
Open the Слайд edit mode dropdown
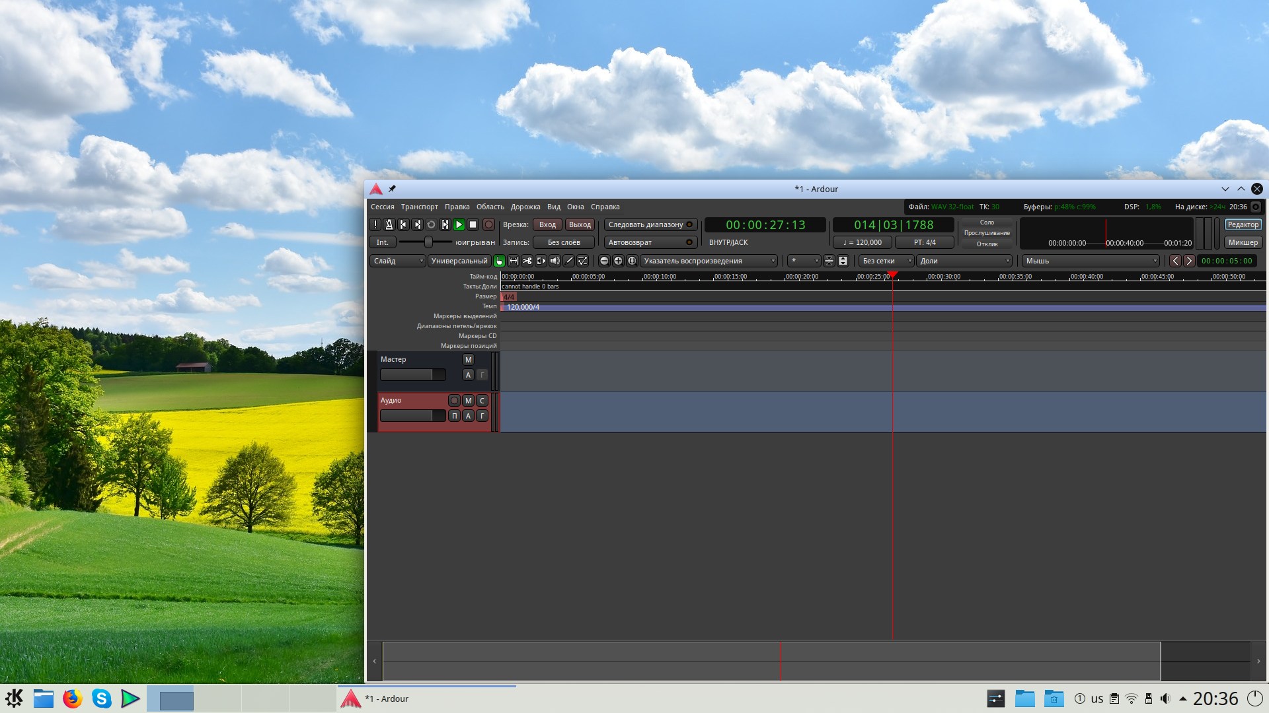point(397,261)
